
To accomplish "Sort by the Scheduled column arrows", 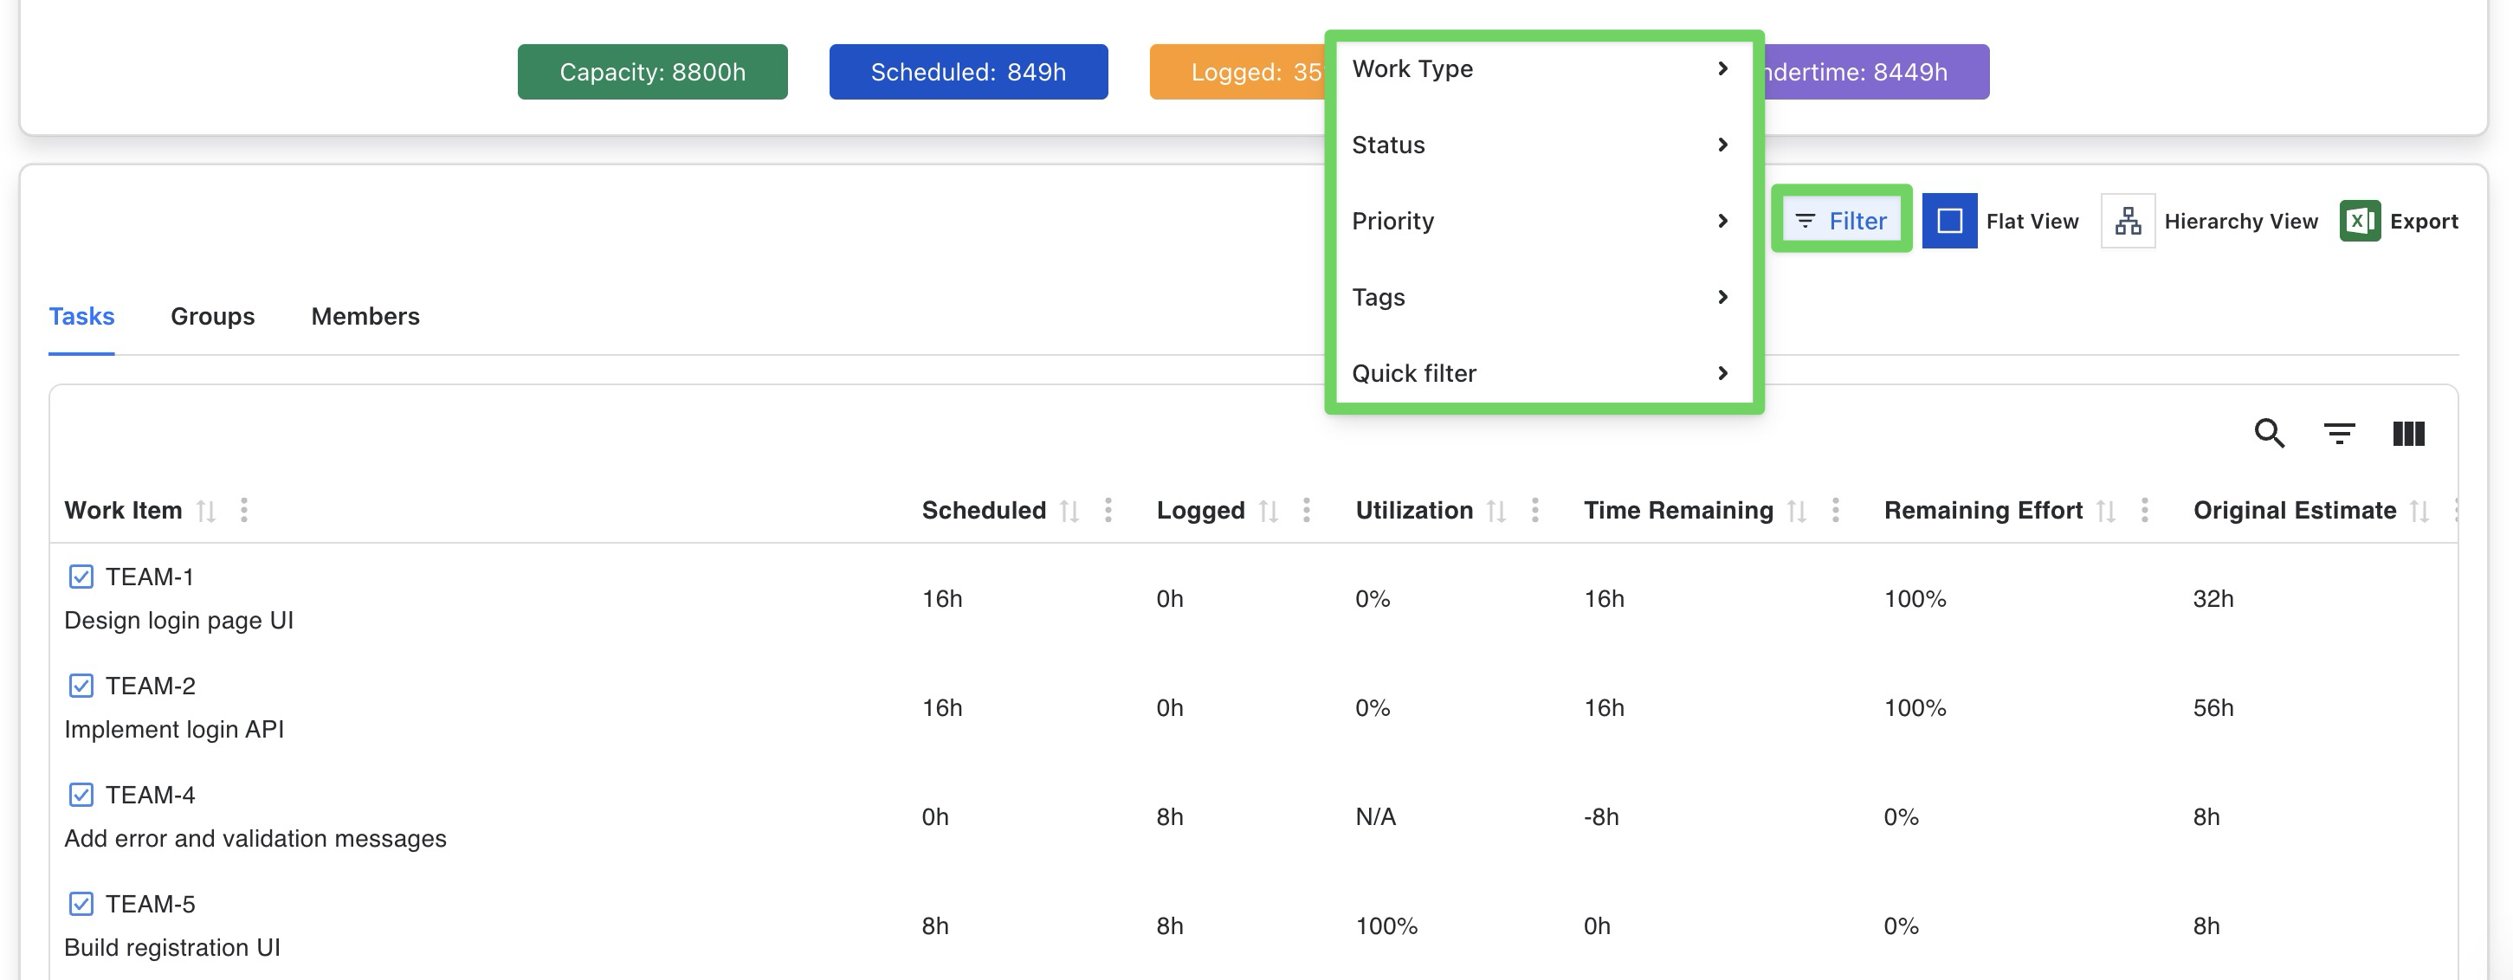I will pos(1069,511).
